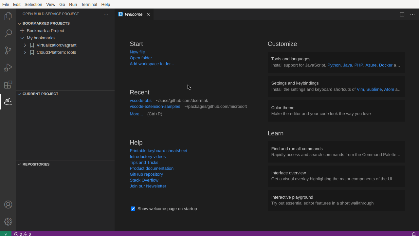Open the Edit menu
This screenshot has height=236, width=419.
(x=17, y=4)
